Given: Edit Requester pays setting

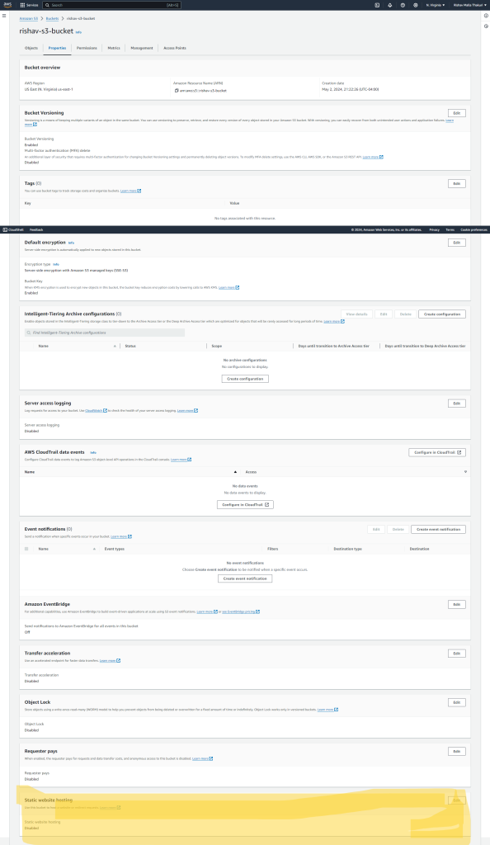Looking at the screenshot, I should (457, 751).
